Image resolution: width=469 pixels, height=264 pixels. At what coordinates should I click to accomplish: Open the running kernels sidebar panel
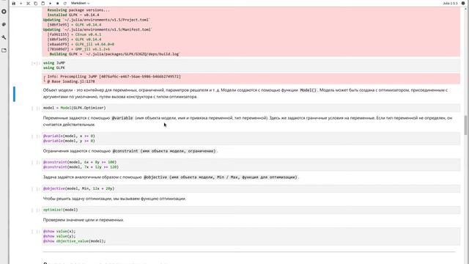[4, 12]
